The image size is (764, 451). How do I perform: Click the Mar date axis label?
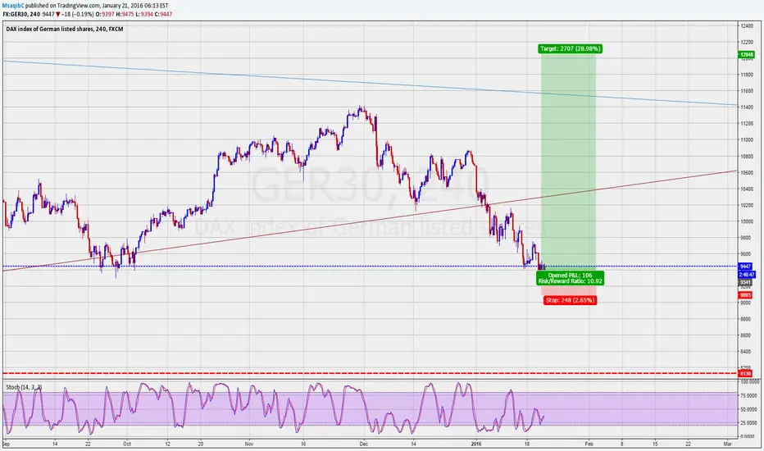point(728,444)
